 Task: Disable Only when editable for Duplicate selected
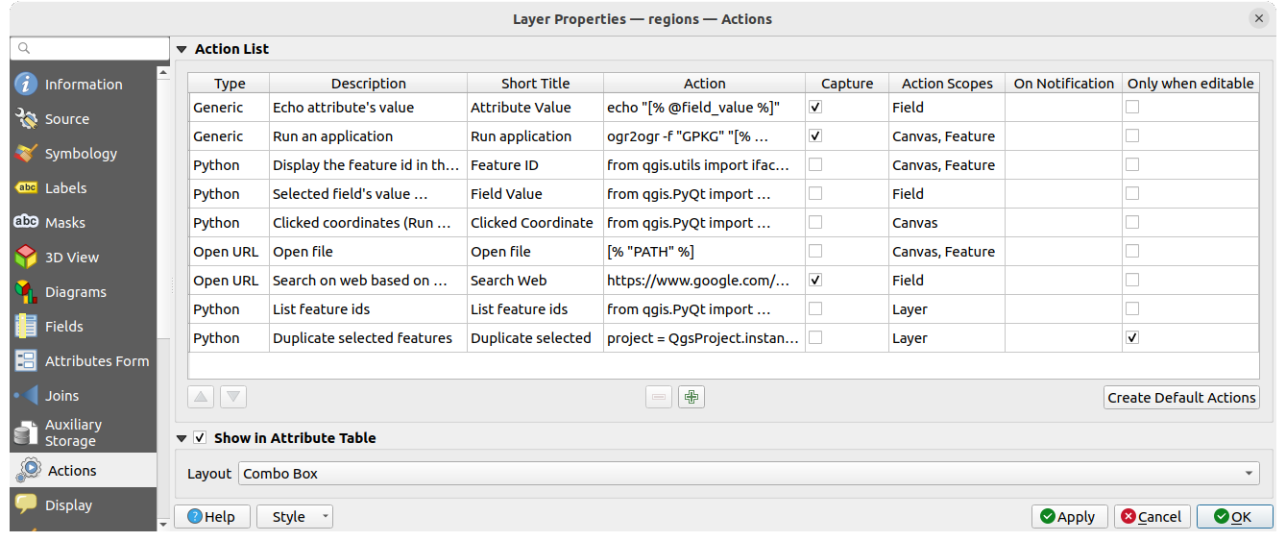point(1132,338)
